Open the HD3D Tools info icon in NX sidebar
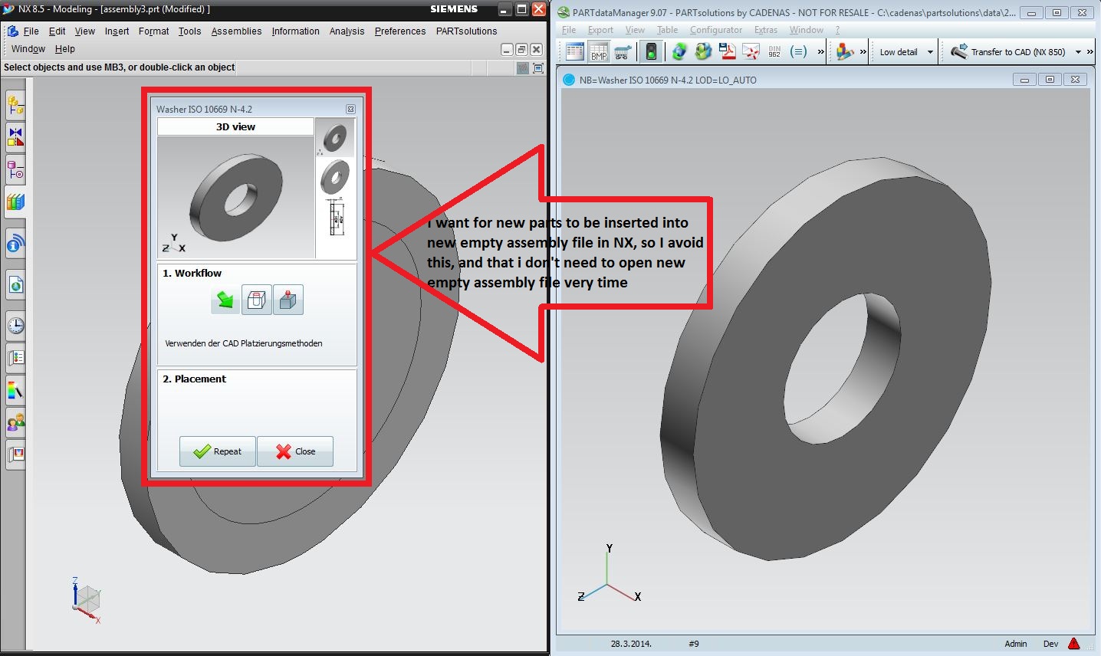Image resolution: width=1101 pixels, height=656 pixels. [x=15, y=245]
